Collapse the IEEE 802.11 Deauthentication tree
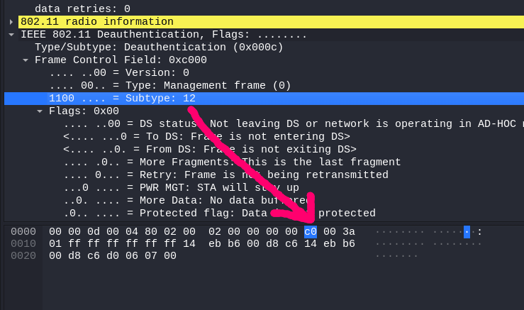524x310 pixels. click(x=11, y=34)
